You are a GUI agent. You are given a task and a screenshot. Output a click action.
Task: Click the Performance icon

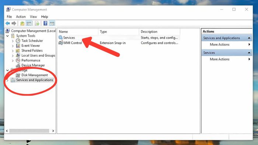18,60
